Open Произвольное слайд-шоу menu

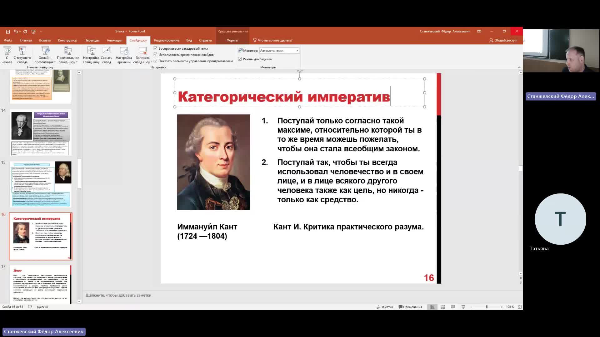point(68,55)
